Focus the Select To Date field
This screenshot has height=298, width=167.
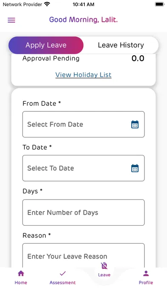[x=83, y=168]
